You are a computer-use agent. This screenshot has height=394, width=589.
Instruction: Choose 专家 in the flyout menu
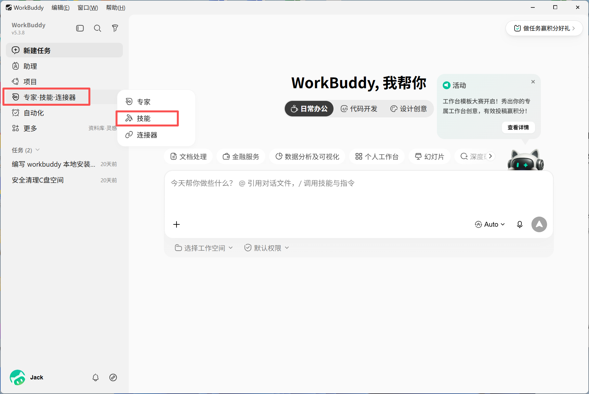pos(156,102)
